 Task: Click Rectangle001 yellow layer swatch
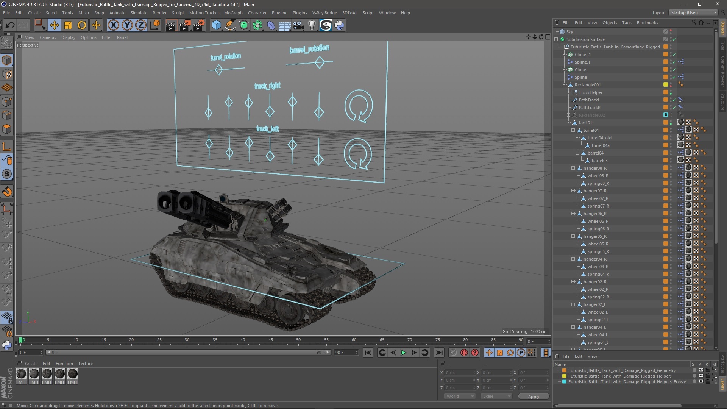click(x=665, y=85)
